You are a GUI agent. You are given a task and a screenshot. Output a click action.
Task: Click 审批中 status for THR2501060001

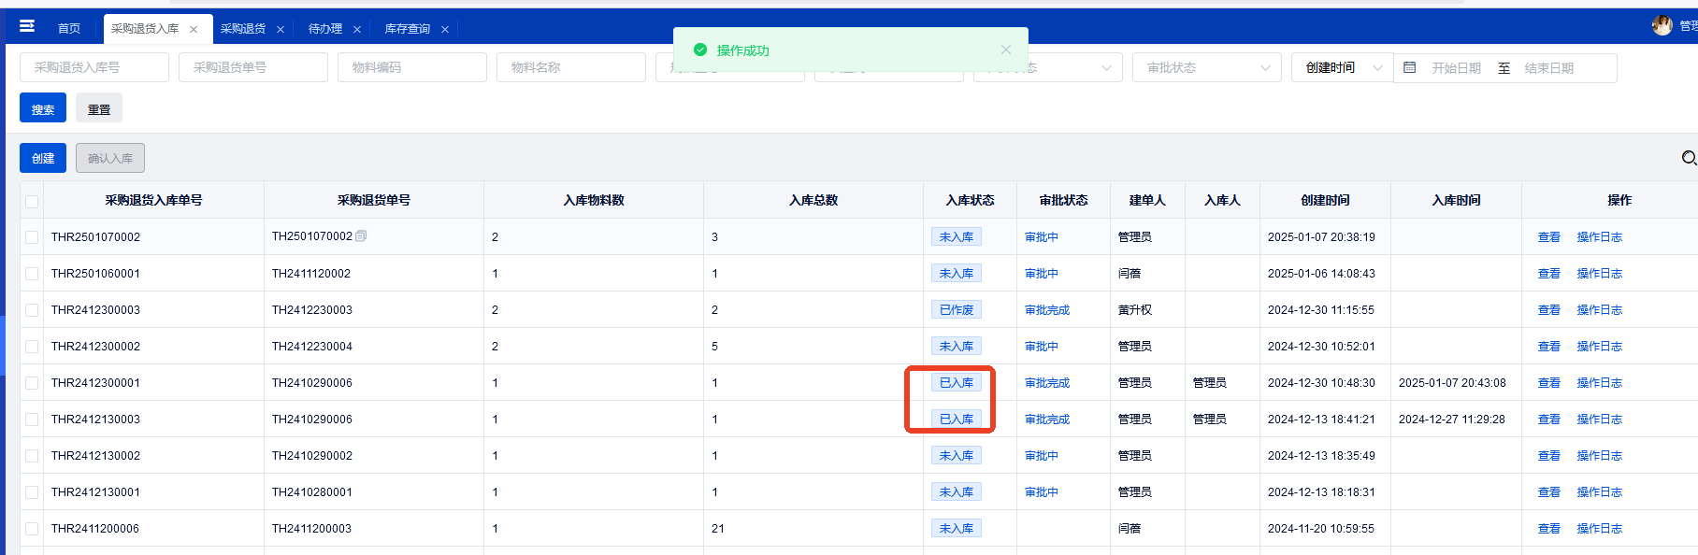(1042, 274)
